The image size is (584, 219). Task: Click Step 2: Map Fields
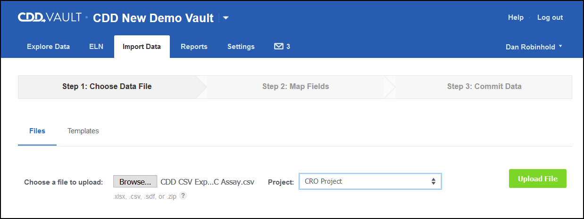click(x=296, y=87)
